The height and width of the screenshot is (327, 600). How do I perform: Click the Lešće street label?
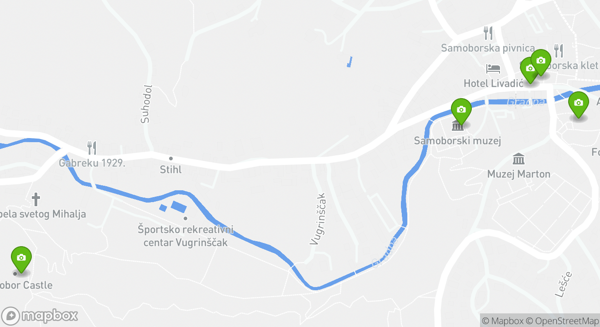coord(564,284)
